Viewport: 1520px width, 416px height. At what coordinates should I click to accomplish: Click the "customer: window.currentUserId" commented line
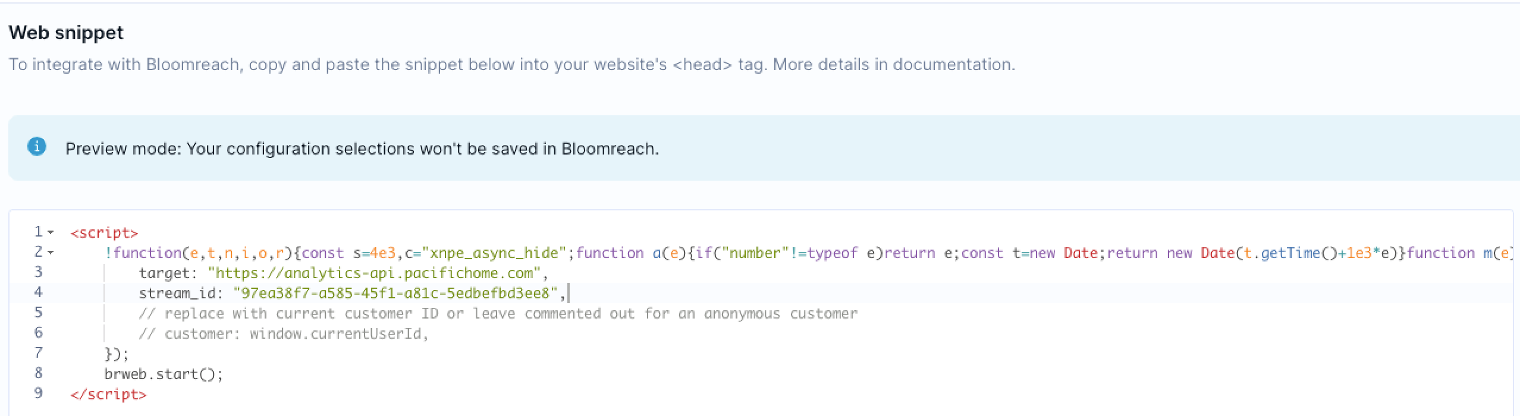point(284,333)
